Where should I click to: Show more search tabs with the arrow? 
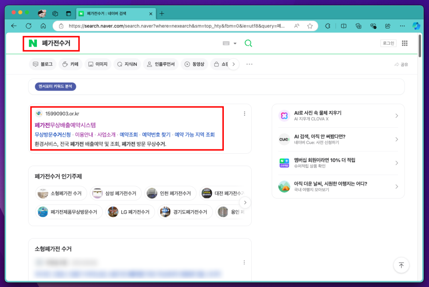tap(234, 64)
